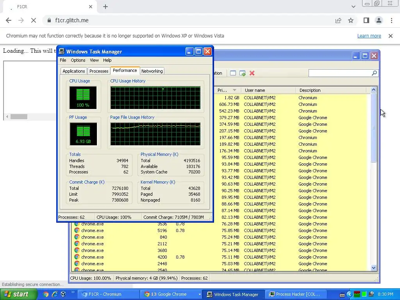
Task: Click Process Hacker find window and thread icon
Action: click(x=242, y=73)
